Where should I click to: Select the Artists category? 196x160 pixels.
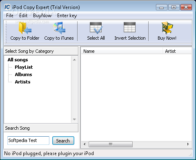22,82
